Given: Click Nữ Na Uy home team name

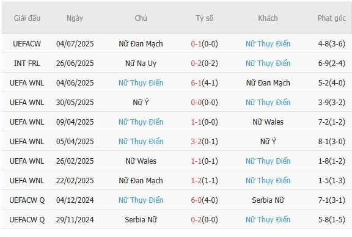Looking at the screenshot, I should pos(141,64).
